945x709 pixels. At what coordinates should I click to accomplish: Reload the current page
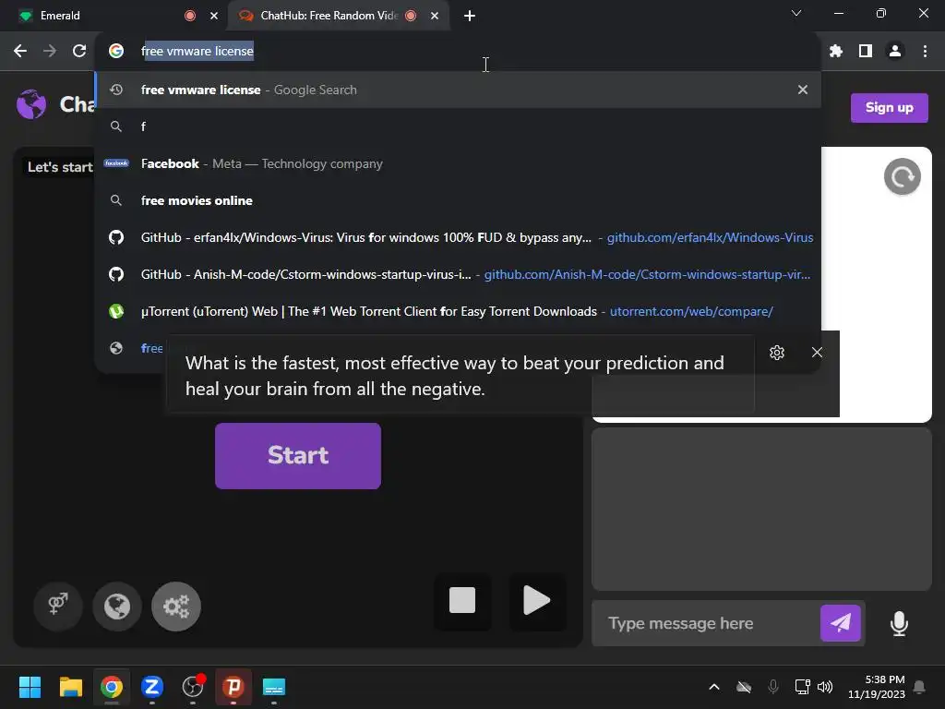coord(79,52)
